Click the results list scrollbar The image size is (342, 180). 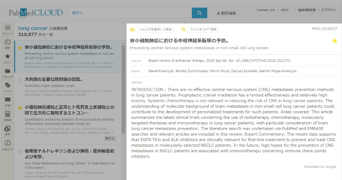(124, 93)
